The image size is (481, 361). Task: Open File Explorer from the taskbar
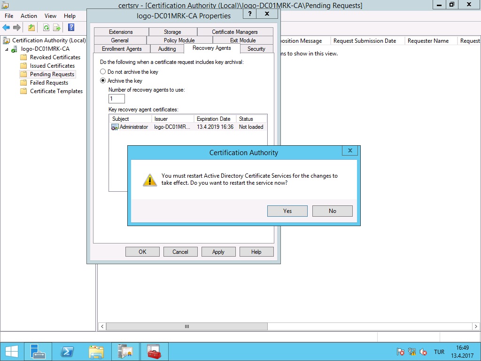(96, 352)
